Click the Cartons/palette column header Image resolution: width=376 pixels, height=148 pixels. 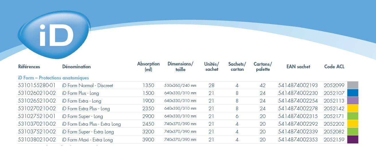pos(263,67)
